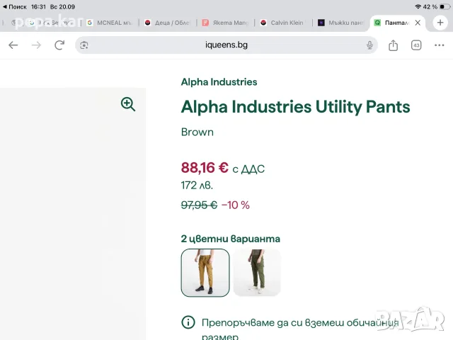This screenshot has height=340, width=453.
Task: Switch to the Деца / Облекло tab
Action: point(168,23)
